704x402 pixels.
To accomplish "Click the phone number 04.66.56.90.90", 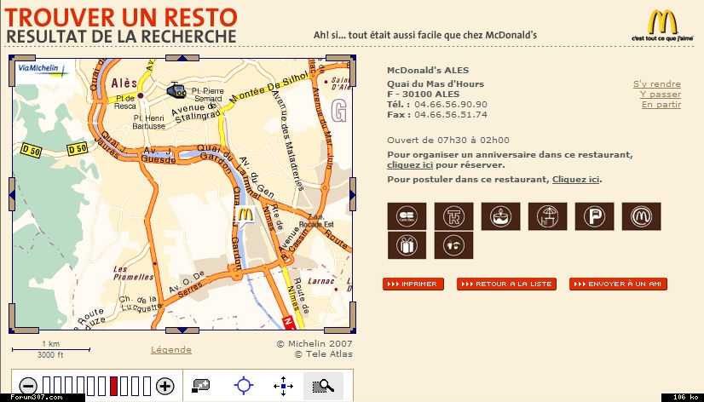I will point(451,105).
